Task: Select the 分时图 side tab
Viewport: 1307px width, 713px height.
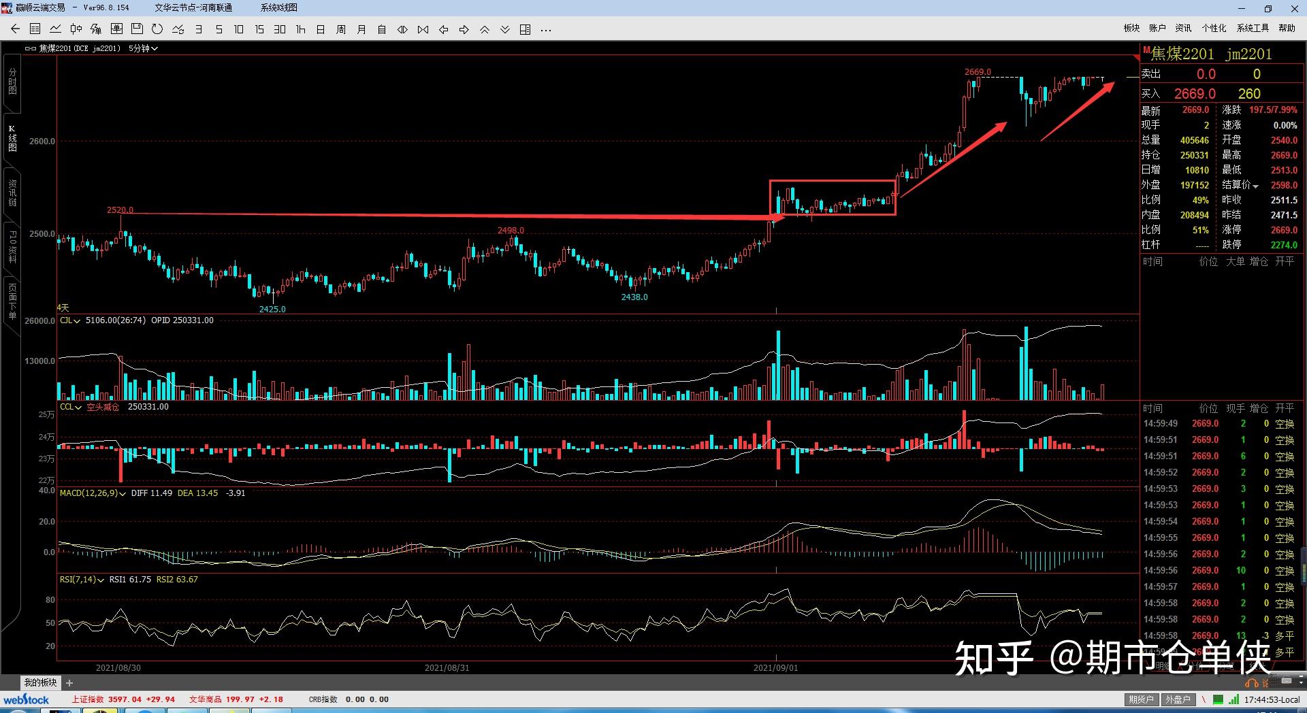Action: coord(12,82)
